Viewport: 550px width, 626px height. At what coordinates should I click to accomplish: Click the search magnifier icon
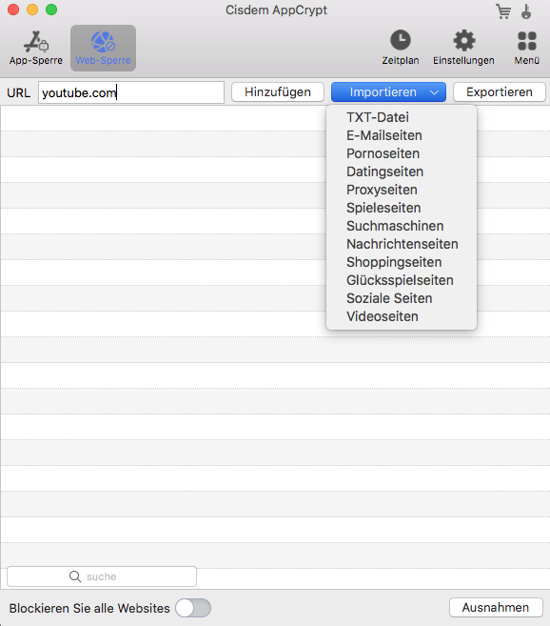coord(75,576)
